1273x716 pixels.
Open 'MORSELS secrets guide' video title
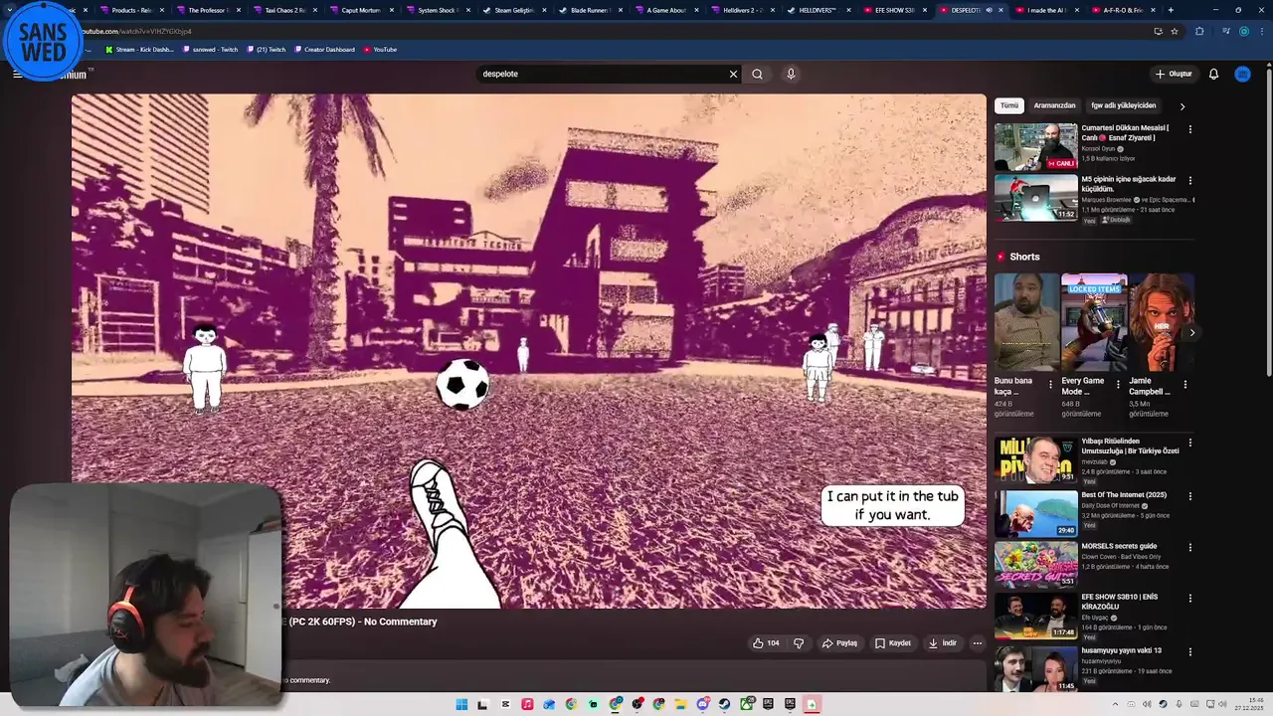(1119, 546)
